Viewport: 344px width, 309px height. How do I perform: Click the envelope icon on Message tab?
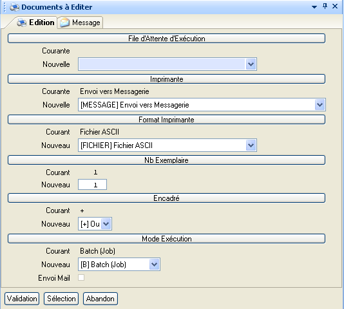[x=64, y=23]
